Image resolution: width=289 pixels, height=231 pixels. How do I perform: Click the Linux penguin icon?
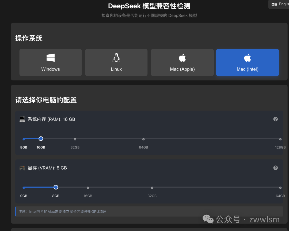point(116,58)
